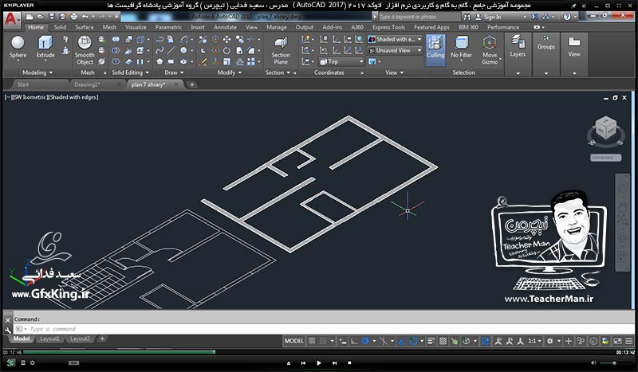The image size is (638, 372).
Task: Open the Layers panel button
Action: point(518,46)
